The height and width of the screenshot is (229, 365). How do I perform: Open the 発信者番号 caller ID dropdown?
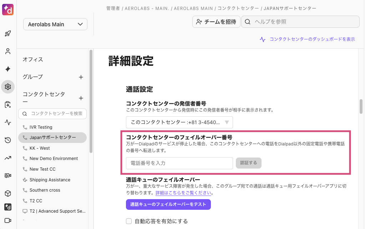[179, 122]
